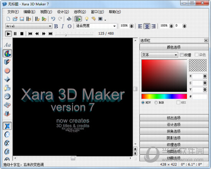Expand the 斜角选项 bevel options section
This screenshot has width=211, height=169.
[174, 131]
